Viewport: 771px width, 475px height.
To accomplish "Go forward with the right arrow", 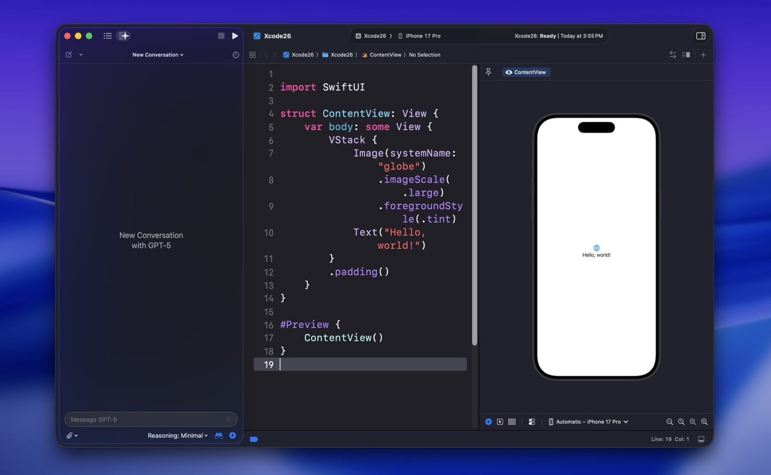I will pos(275,55).
